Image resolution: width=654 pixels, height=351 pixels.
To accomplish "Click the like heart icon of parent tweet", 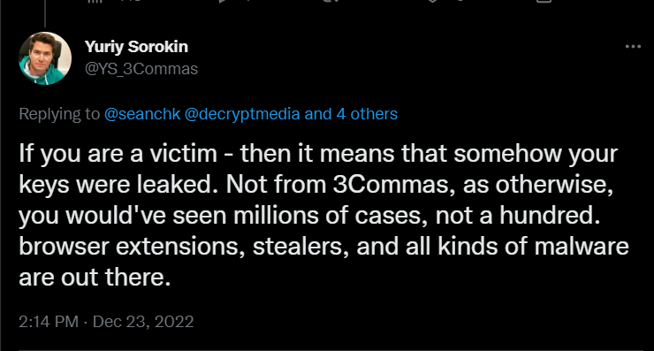I will [432, 1].
